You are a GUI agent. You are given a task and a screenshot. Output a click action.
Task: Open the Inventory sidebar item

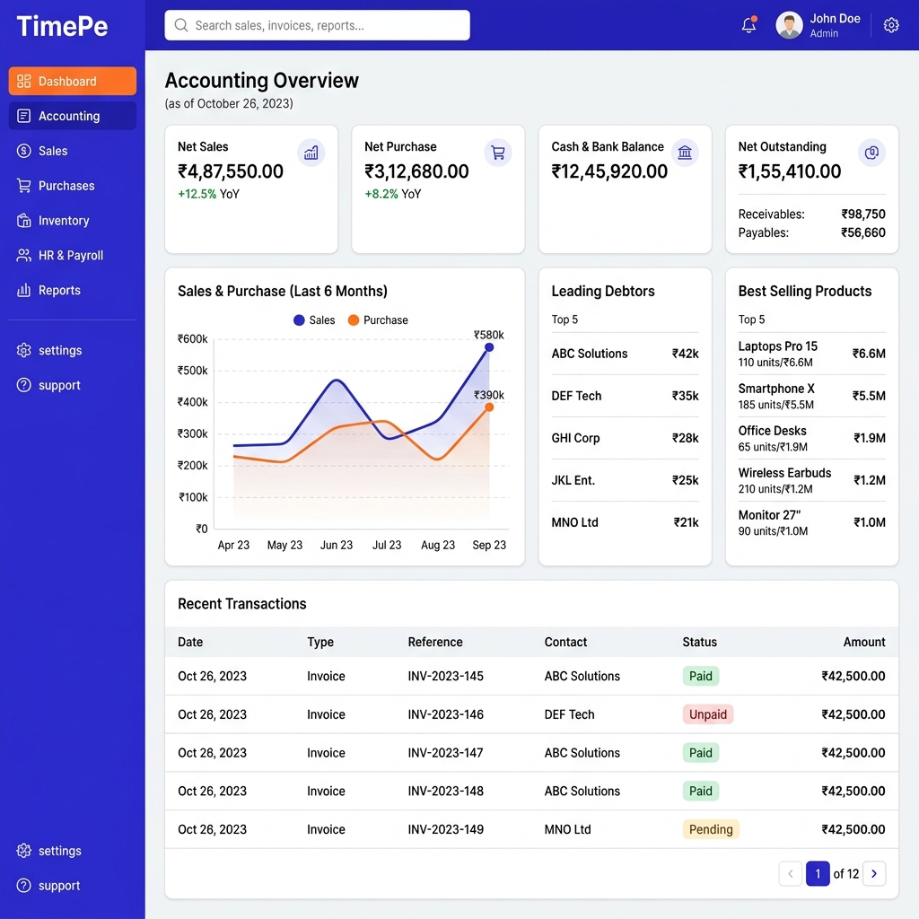(x=73, y=221)
